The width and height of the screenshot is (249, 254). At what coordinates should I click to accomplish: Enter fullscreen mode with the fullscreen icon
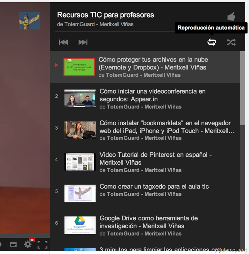tap(42, 244)
